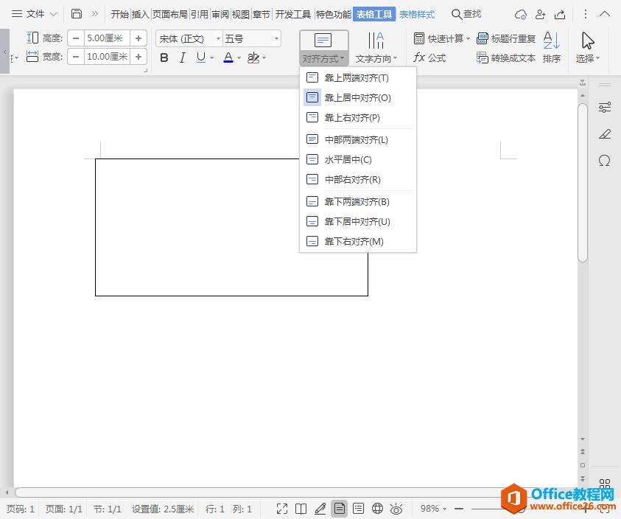
Task: Open the 排序 sort tool
Action: coord(551,47)
